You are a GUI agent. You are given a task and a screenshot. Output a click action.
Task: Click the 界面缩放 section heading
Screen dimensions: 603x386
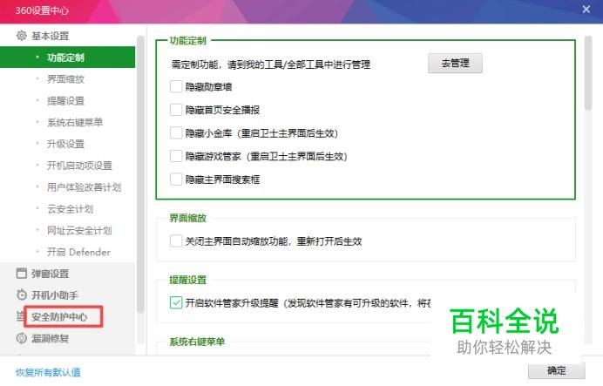[x=187, y=218]
